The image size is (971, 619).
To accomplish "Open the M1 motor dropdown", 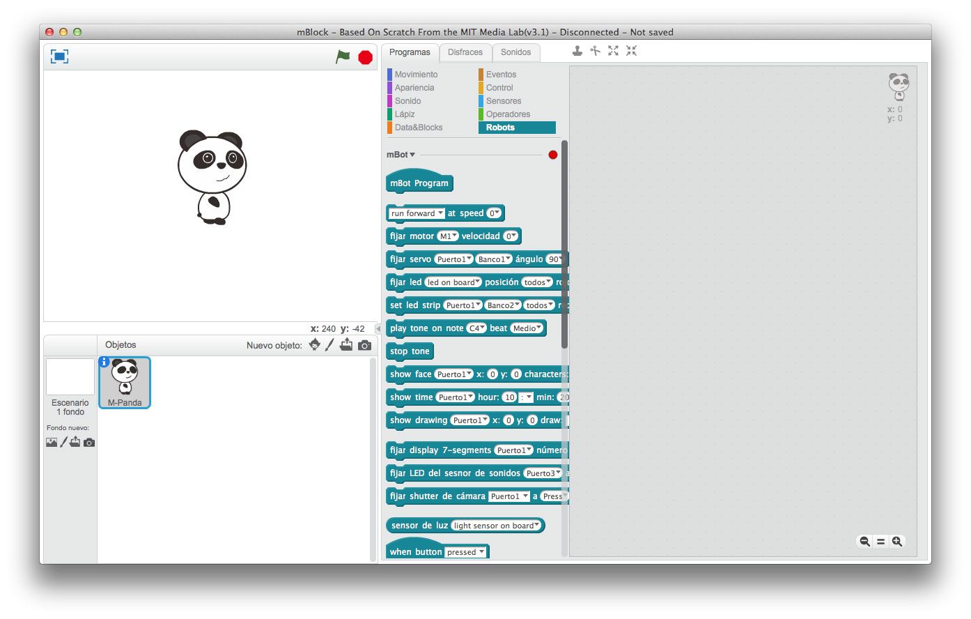I will (448, 236).
